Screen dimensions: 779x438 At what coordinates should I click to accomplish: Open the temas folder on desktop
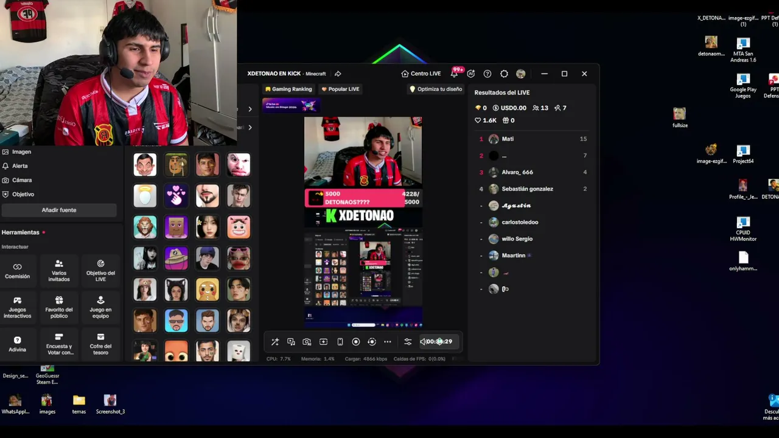coord(79,405)
